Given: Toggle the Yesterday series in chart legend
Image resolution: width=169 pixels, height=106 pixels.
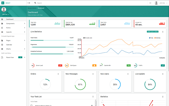Looking at the screenshot, I should 157,38.
